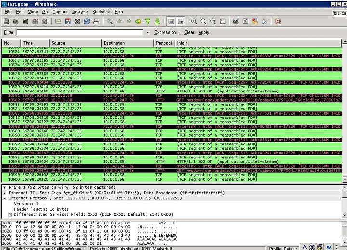
Task: Open the filter history dropdown arrow
Action: click(x=147, y=33)
